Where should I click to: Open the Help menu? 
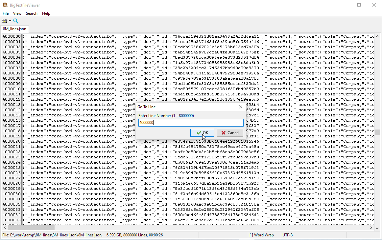point(46,13)
